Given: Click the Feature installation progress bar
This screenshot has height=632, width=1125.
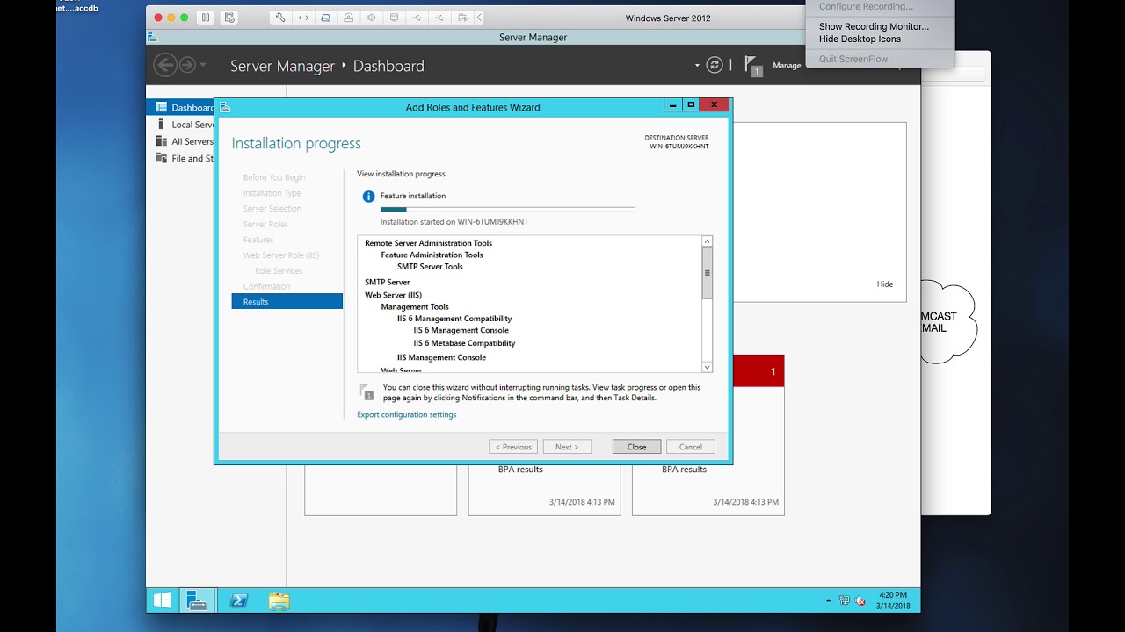Looking at the screenshot, I should (x=507, y=209).
